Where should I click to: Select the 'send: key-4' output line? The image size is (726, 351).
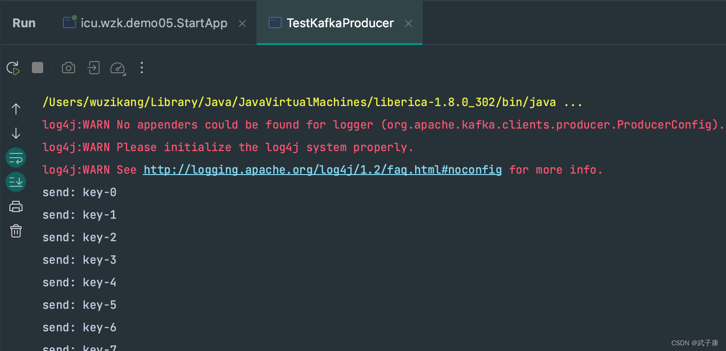pyautogui.click(x=79, y=282)
